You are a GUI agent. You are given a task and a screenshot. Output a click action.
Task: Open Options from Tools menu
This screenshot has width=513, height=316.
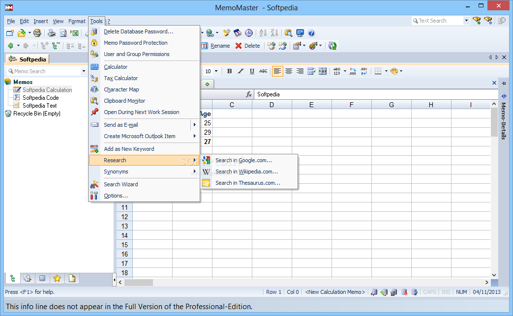click(x=144, y=196)
